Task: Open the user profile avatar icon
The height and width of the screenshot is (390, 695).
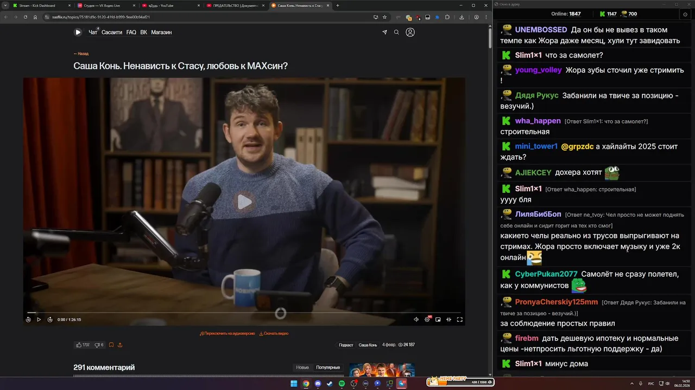Action: [410, 32]
